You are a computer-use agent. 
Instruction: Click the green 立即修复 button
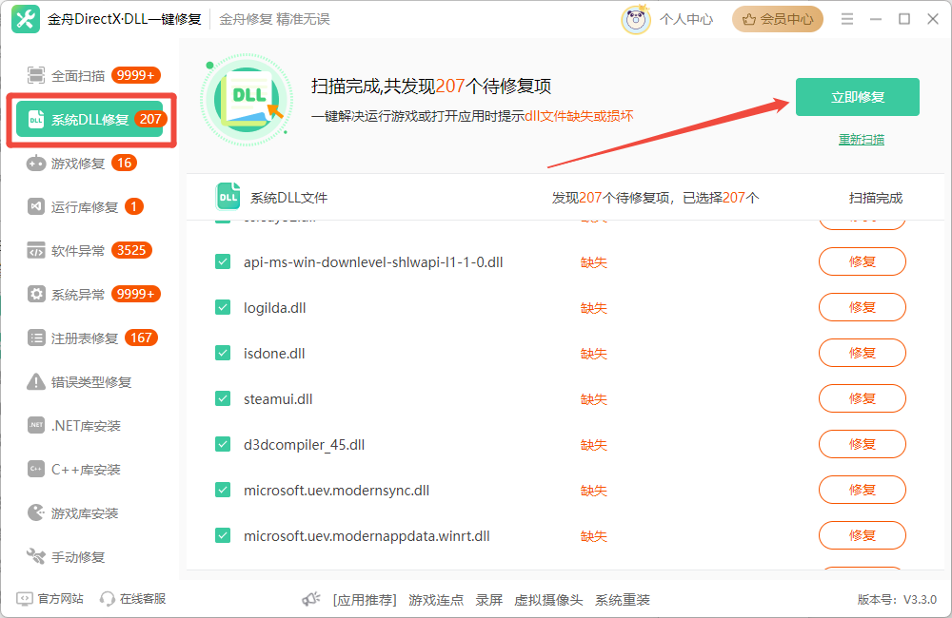858,96
